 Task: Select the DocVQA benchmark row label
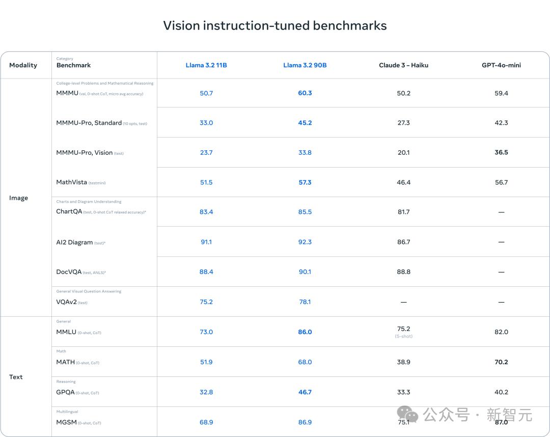[x=69, y=272]
